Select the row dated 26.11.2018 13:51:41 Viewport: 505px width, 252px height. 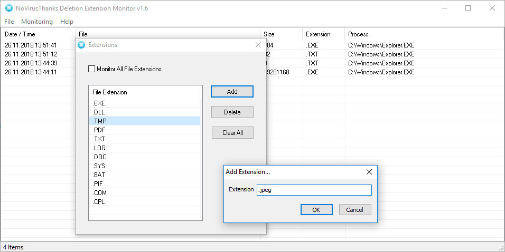(x=252, y=45)
